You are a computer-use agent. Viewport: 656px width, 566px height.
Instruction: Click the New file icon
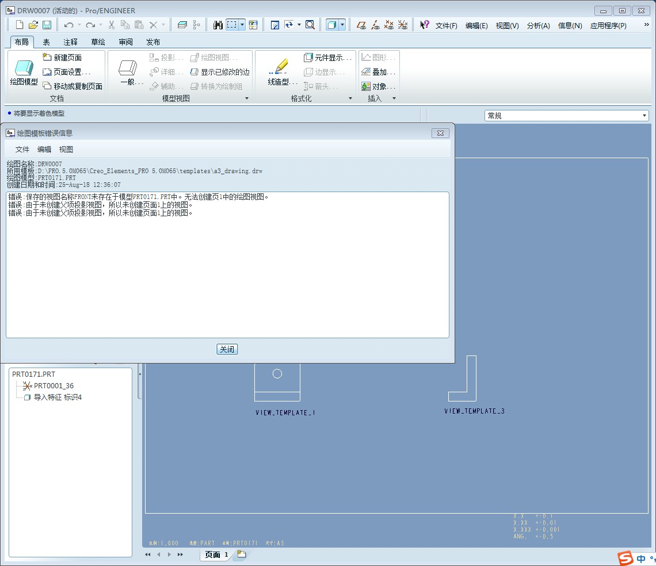click(x=20, y=25)
